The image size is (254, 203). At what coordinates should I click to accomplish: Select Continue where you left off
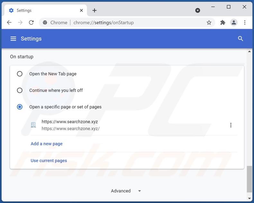[20, 90]
